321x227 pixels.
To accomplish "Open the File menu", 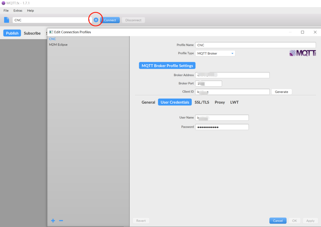I will (x=6, y=11).
